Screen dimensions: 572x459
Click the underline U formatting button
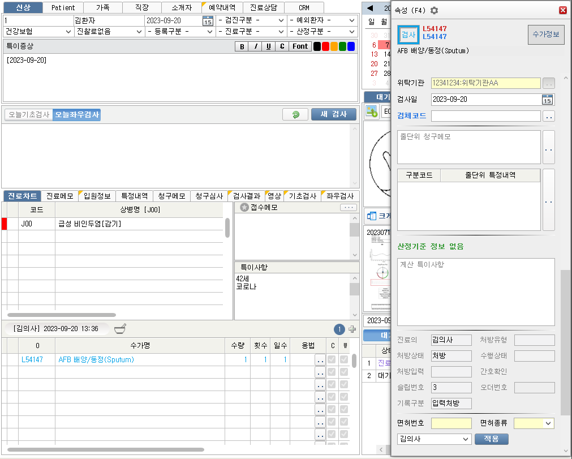(x=268, y=46)
